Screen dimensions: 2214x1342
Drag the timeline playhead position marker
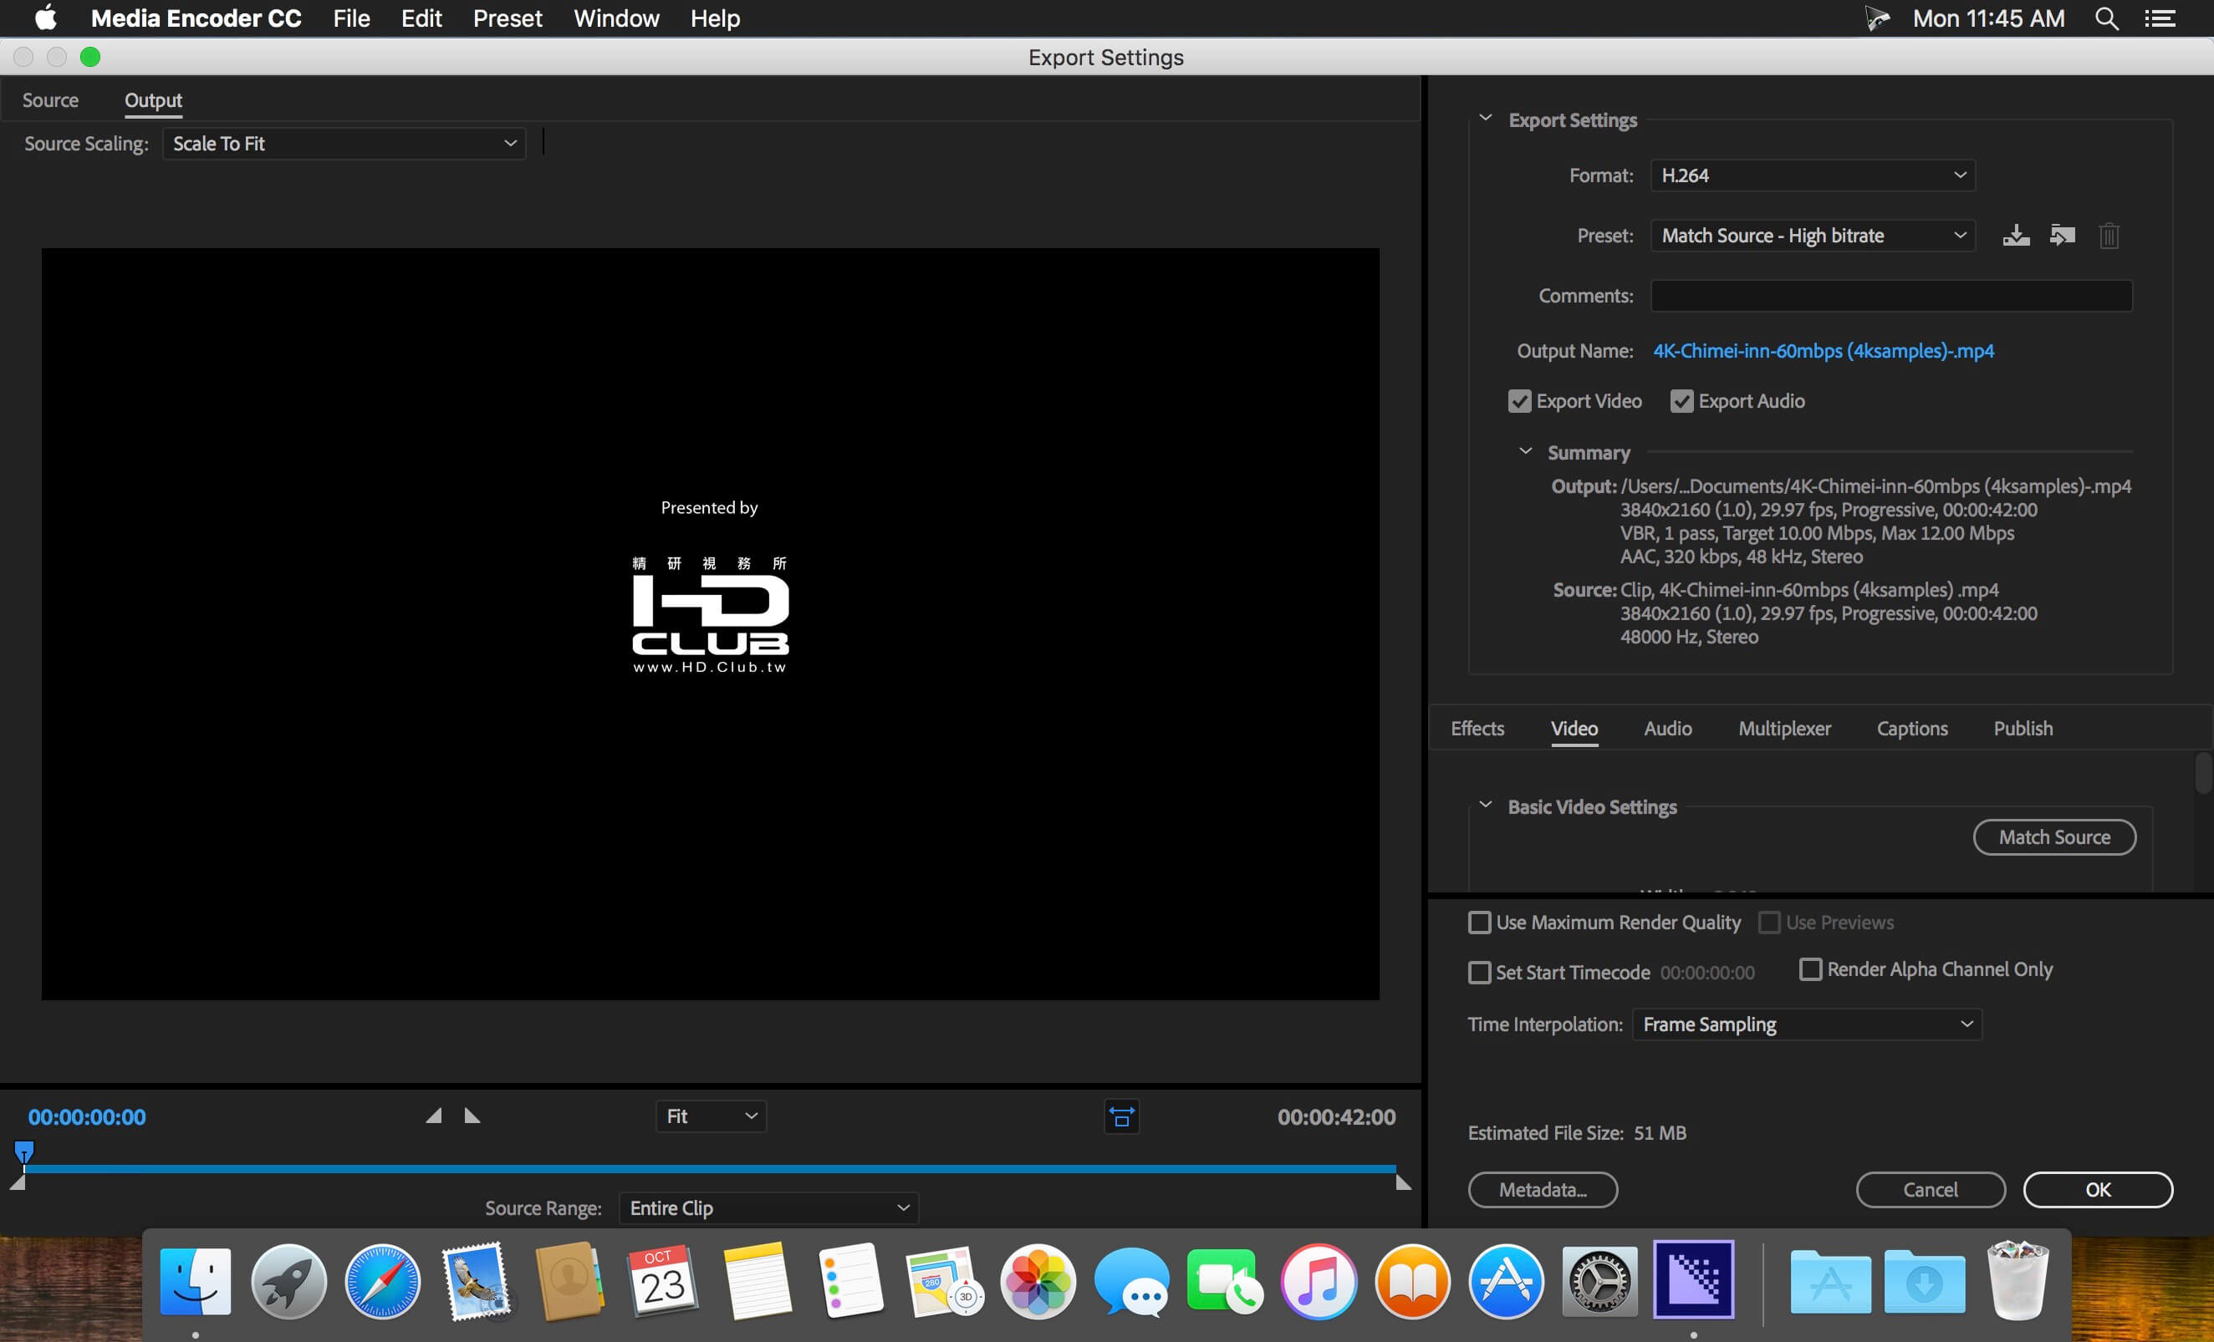(x=23, y=1152)
